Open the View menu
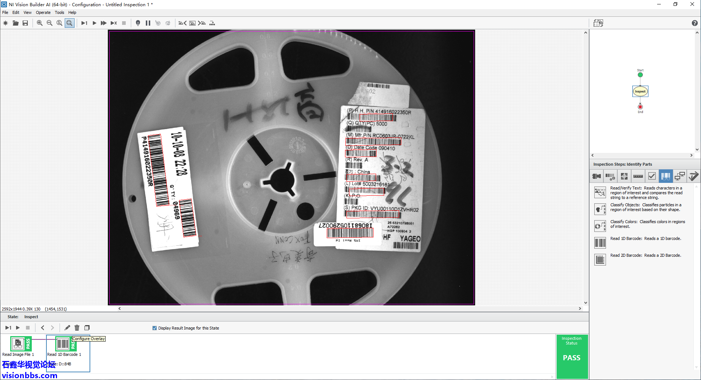701x380 pixels. [27, 12]
